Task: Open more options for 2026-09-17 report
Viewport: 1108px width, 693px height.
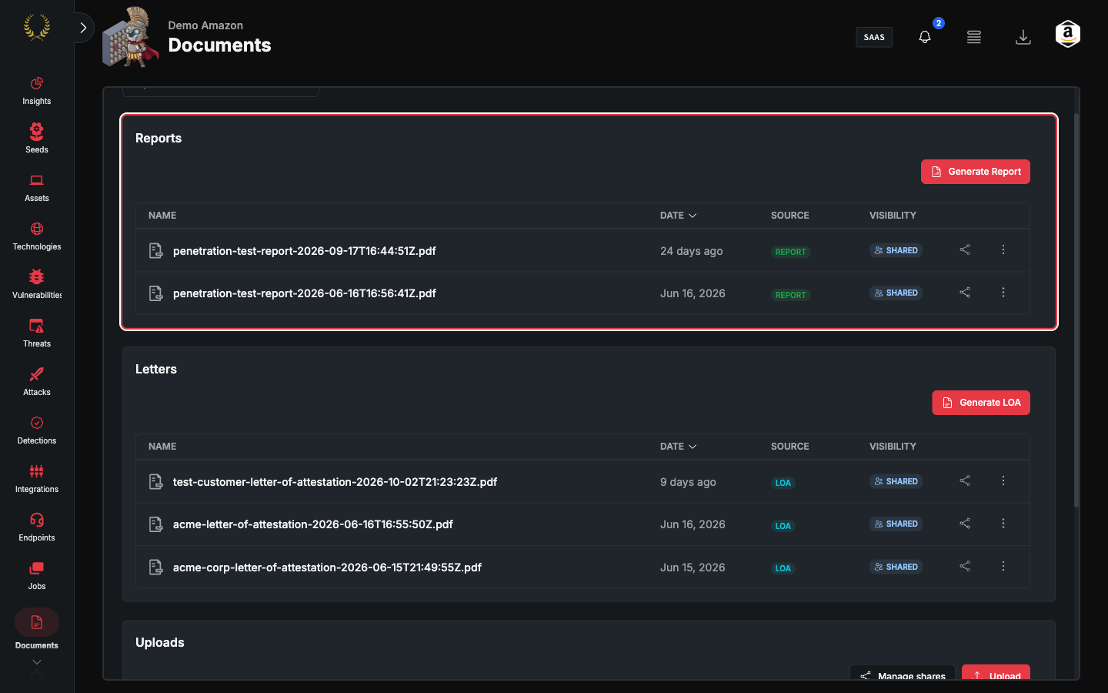Action: pyautogui.click(x=1003, y=249)
